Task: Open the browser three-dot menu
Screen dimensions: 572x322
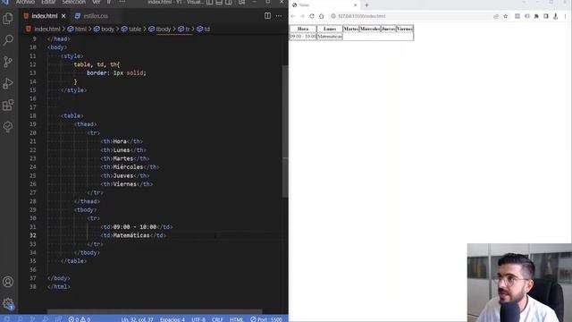Action: [x=565, y=16]
